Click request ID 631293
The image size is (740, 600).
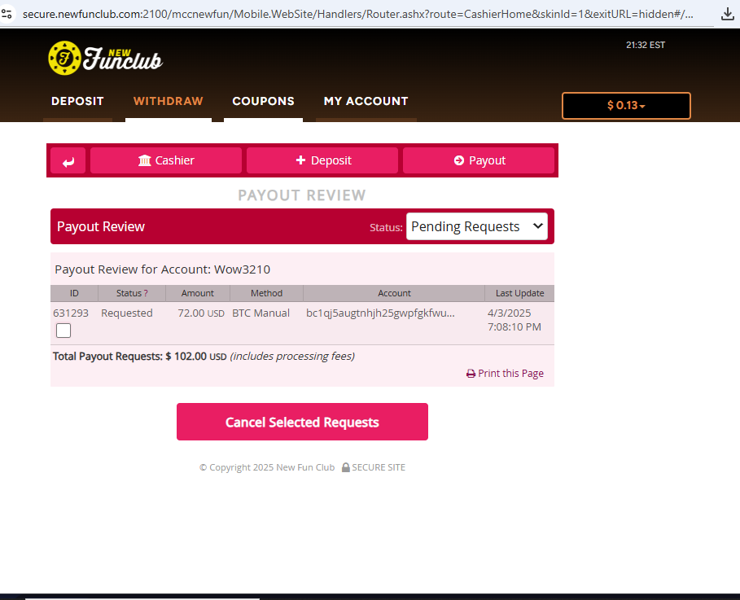[x=71, y=313]
